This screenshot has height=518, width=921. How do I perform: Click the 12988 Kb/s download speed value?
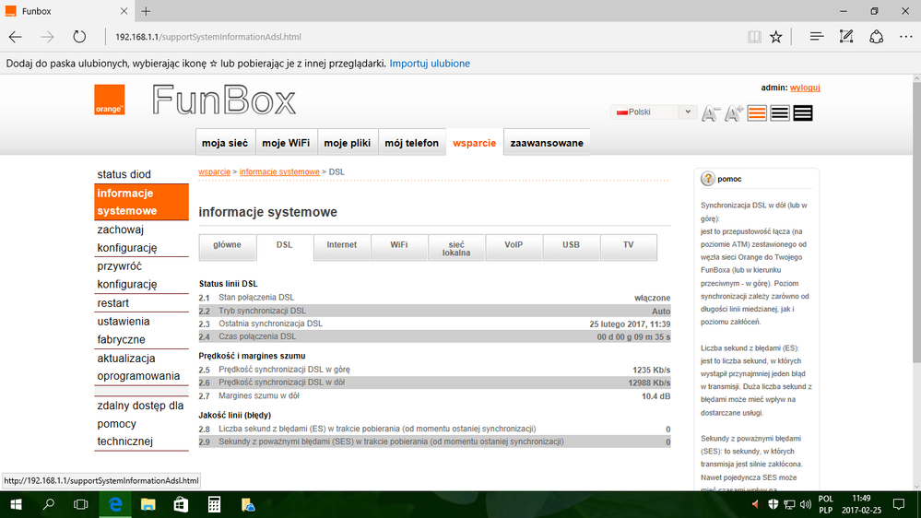pyautogui.click(x=649, y=383)
